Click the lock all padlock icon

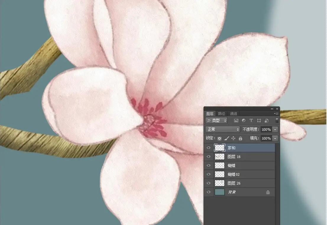(240, 138)
